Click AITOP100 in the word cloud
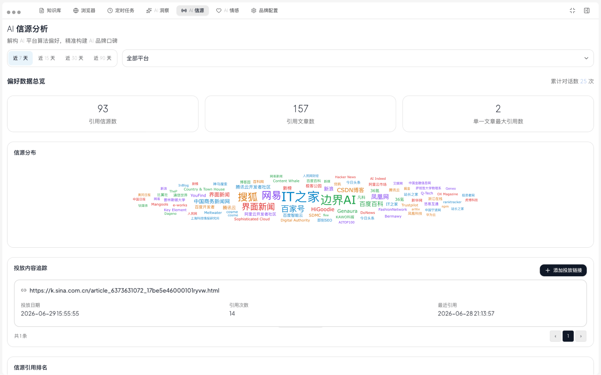 pos(347,222)
